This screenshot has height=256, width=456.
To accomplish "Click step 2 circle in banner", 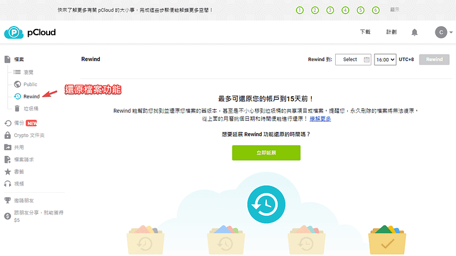I will [x=315, y=10].
